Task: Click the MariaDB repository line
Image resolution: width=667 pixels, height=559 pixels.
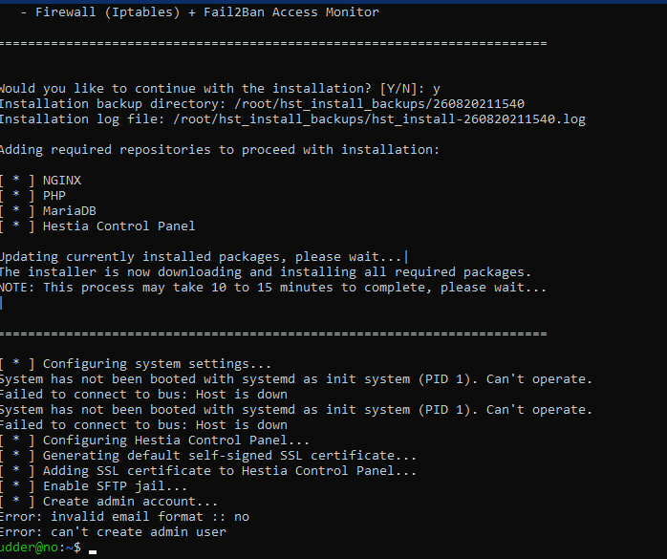Action: click(69, 210)
